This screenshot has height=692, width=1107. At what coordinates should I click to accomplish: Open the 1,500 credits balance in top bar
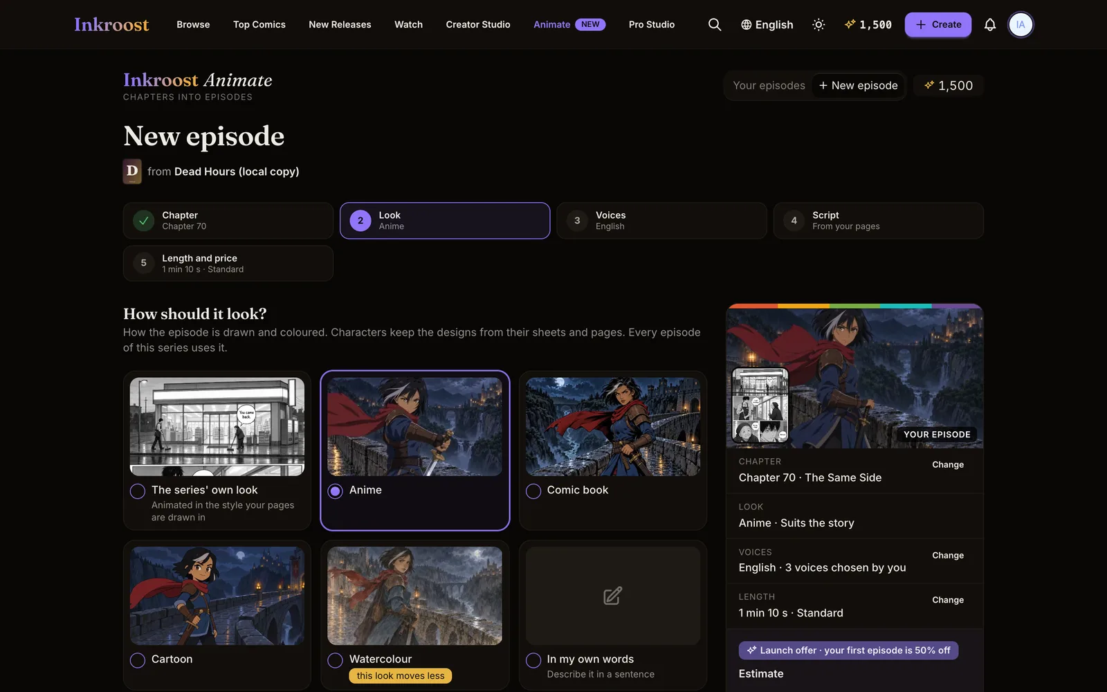click(x=868, y=24)
